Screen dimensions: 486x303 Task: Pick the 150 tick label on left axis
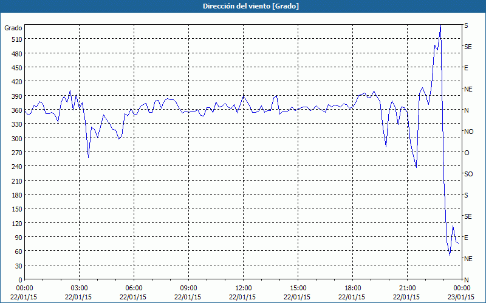point(17,209)
